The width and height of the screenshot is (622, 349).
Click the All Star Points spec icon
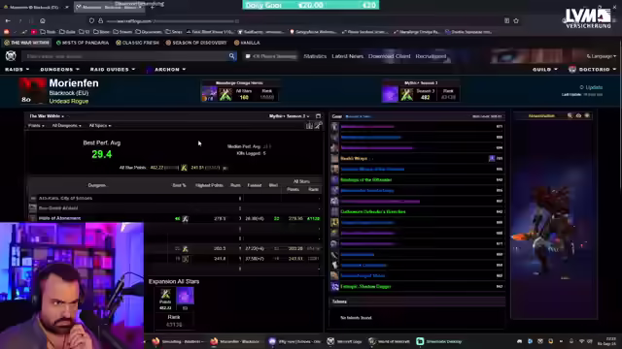pyautogui.click(x=184, y=168)
